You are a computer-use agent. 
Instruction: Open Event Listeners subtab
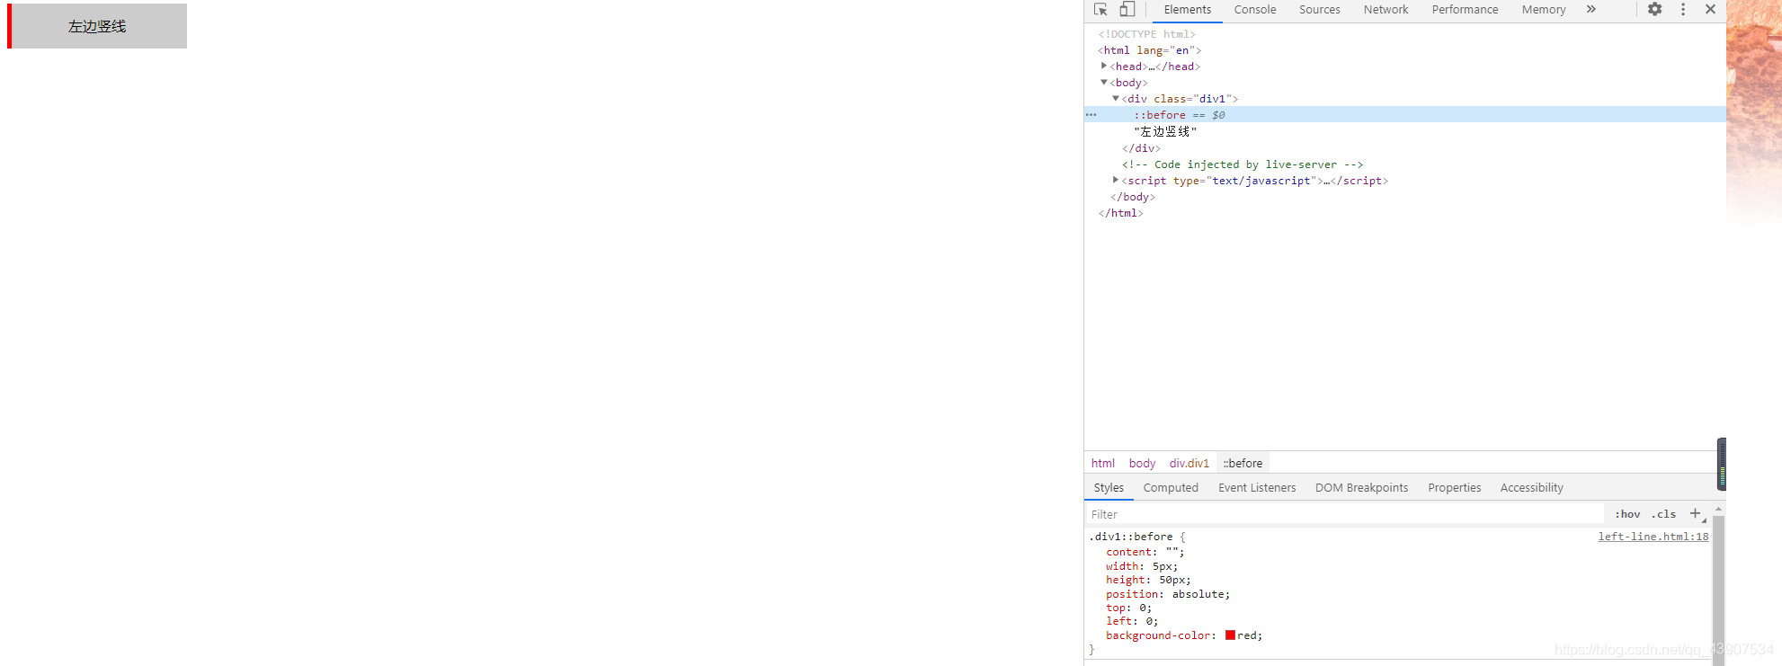[x=1257, y=488]
